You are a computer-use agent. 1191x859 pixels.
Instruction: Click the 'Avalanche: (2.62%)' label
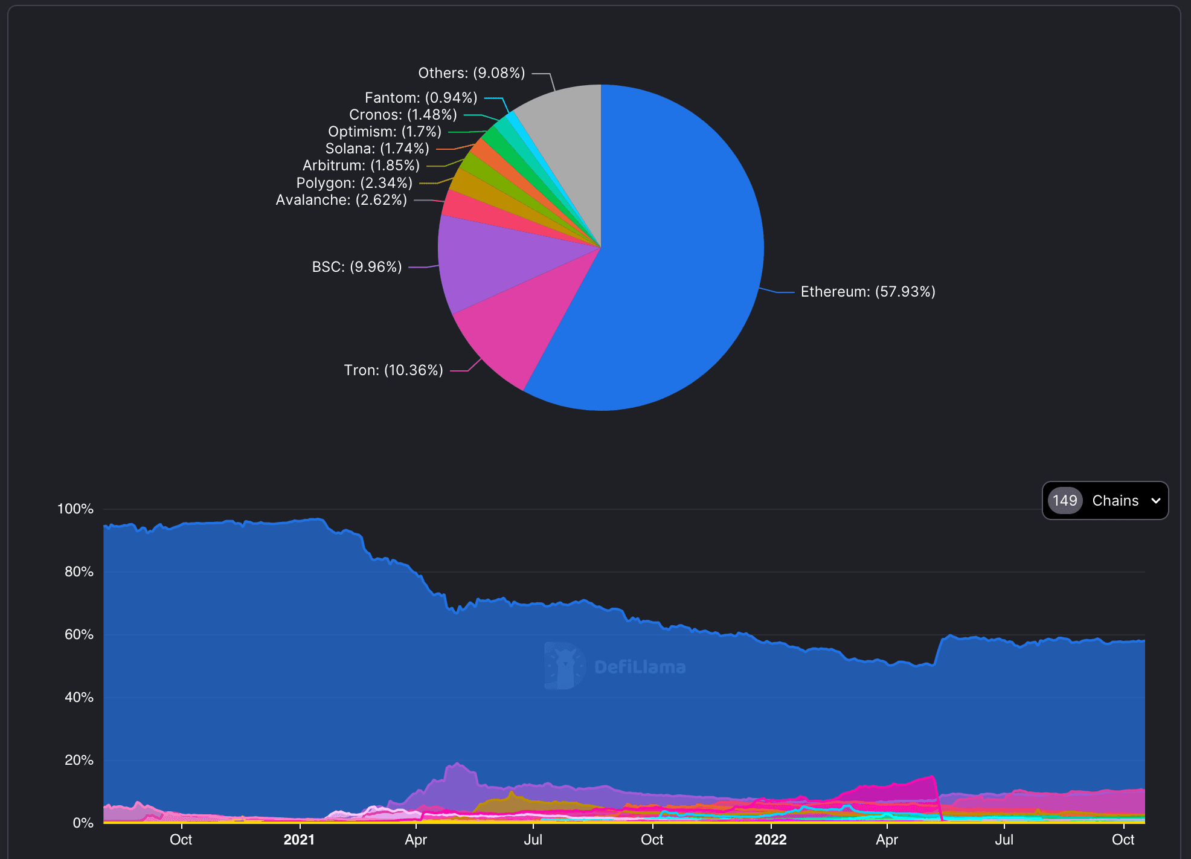pyautogui.click(x=341, y=200)
